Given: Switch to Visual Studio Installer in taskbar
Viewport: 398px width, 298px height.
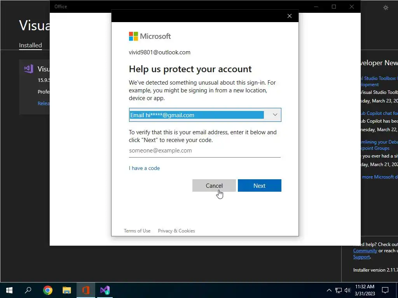Looking at the screenshot, I should (x=105, y=290).
